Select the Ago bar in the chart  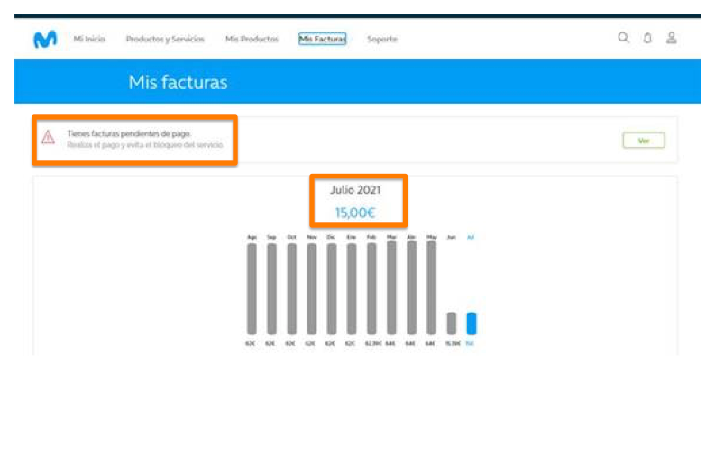pos(252,288)
